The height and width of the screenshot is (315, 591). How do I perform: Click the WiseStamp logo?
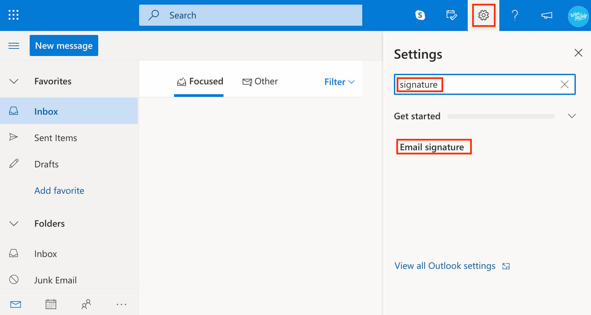(x=578, y=16)
